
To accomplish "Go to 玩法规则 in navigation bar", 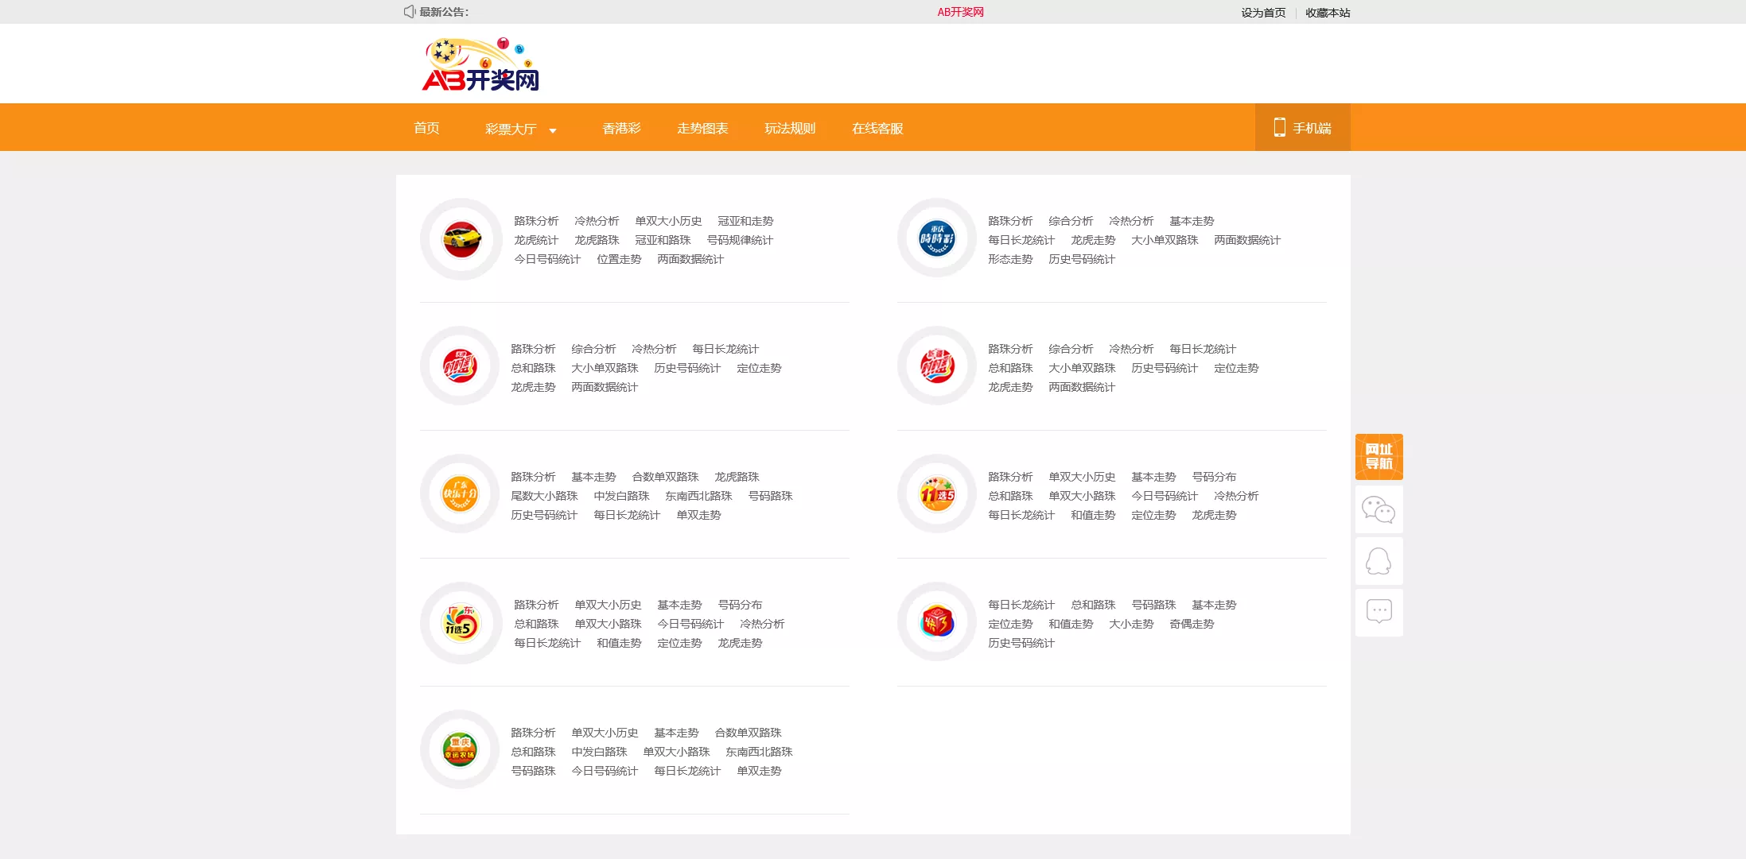I will coord(790,128).
